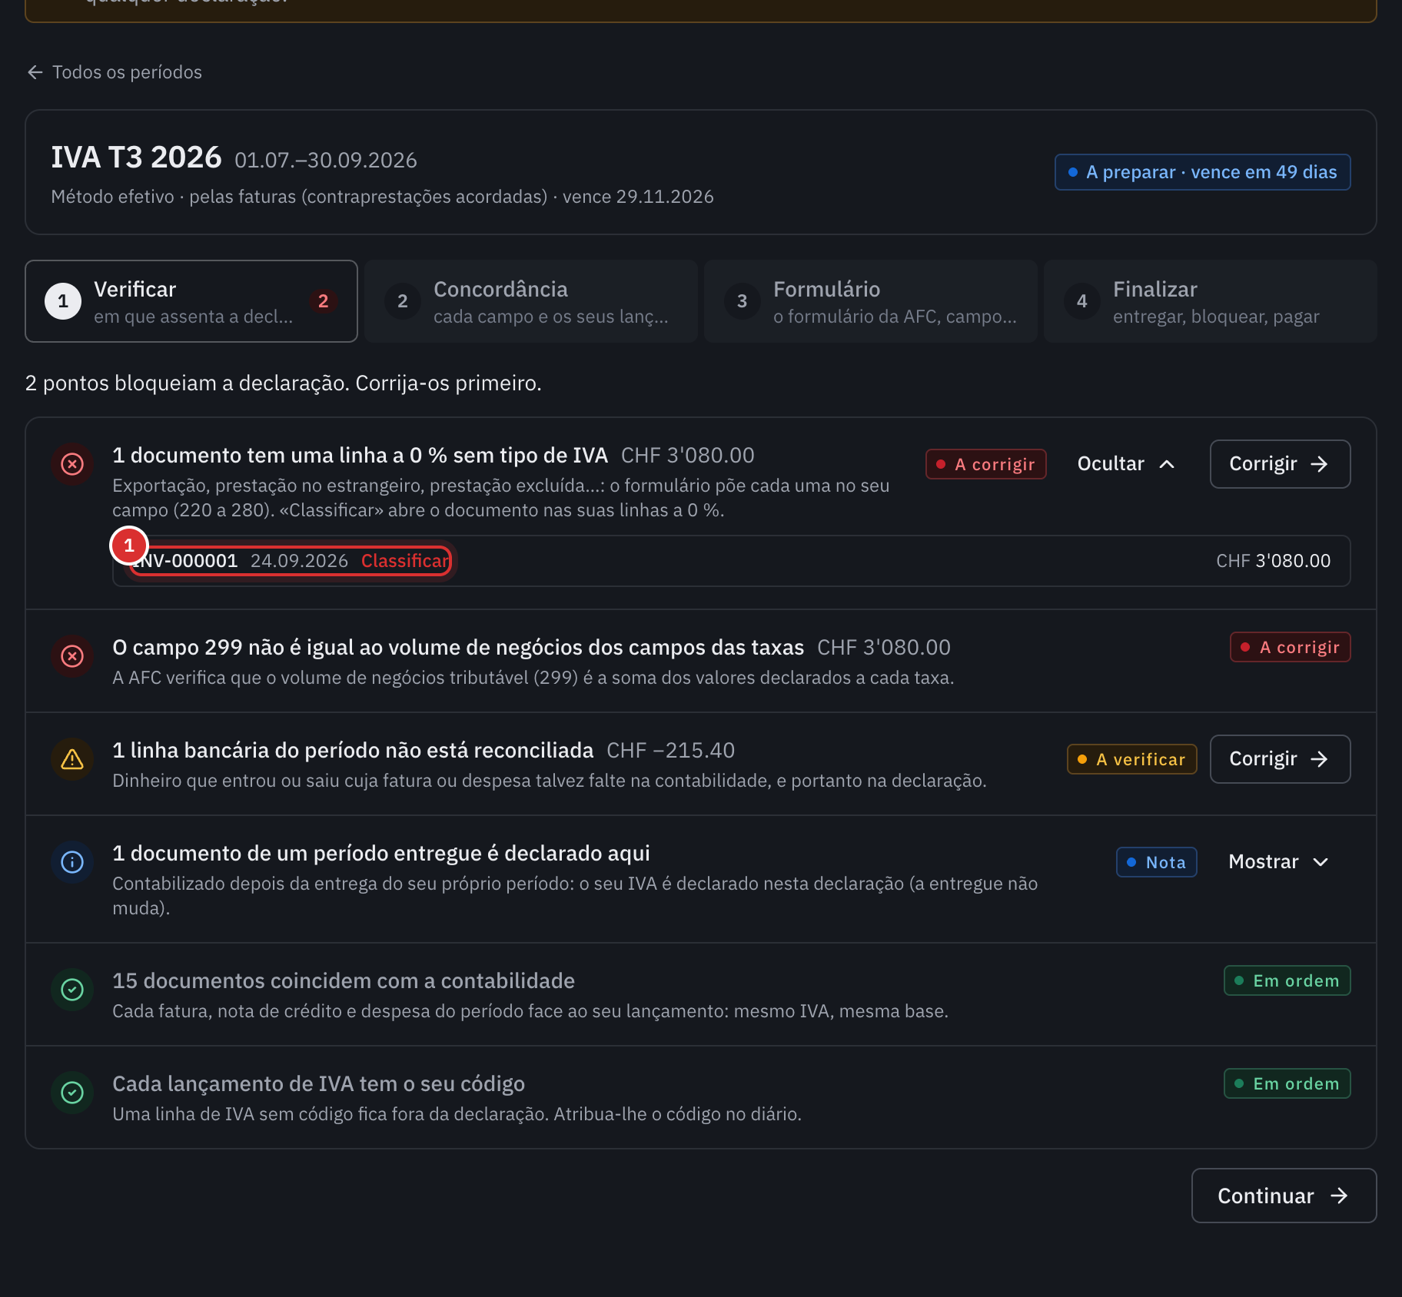1402x1297 pixels.
Task: Collapse details with the Ocultar chevron
Action: (x=1126, y=464)
